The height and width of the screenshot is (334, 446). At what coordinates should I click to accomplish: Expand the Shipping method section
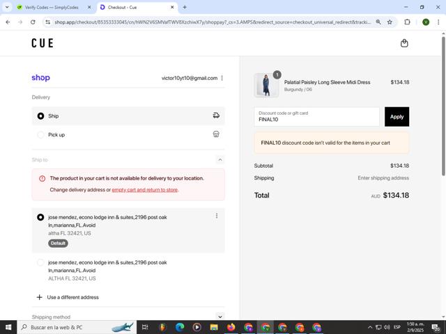coord(220,317)
